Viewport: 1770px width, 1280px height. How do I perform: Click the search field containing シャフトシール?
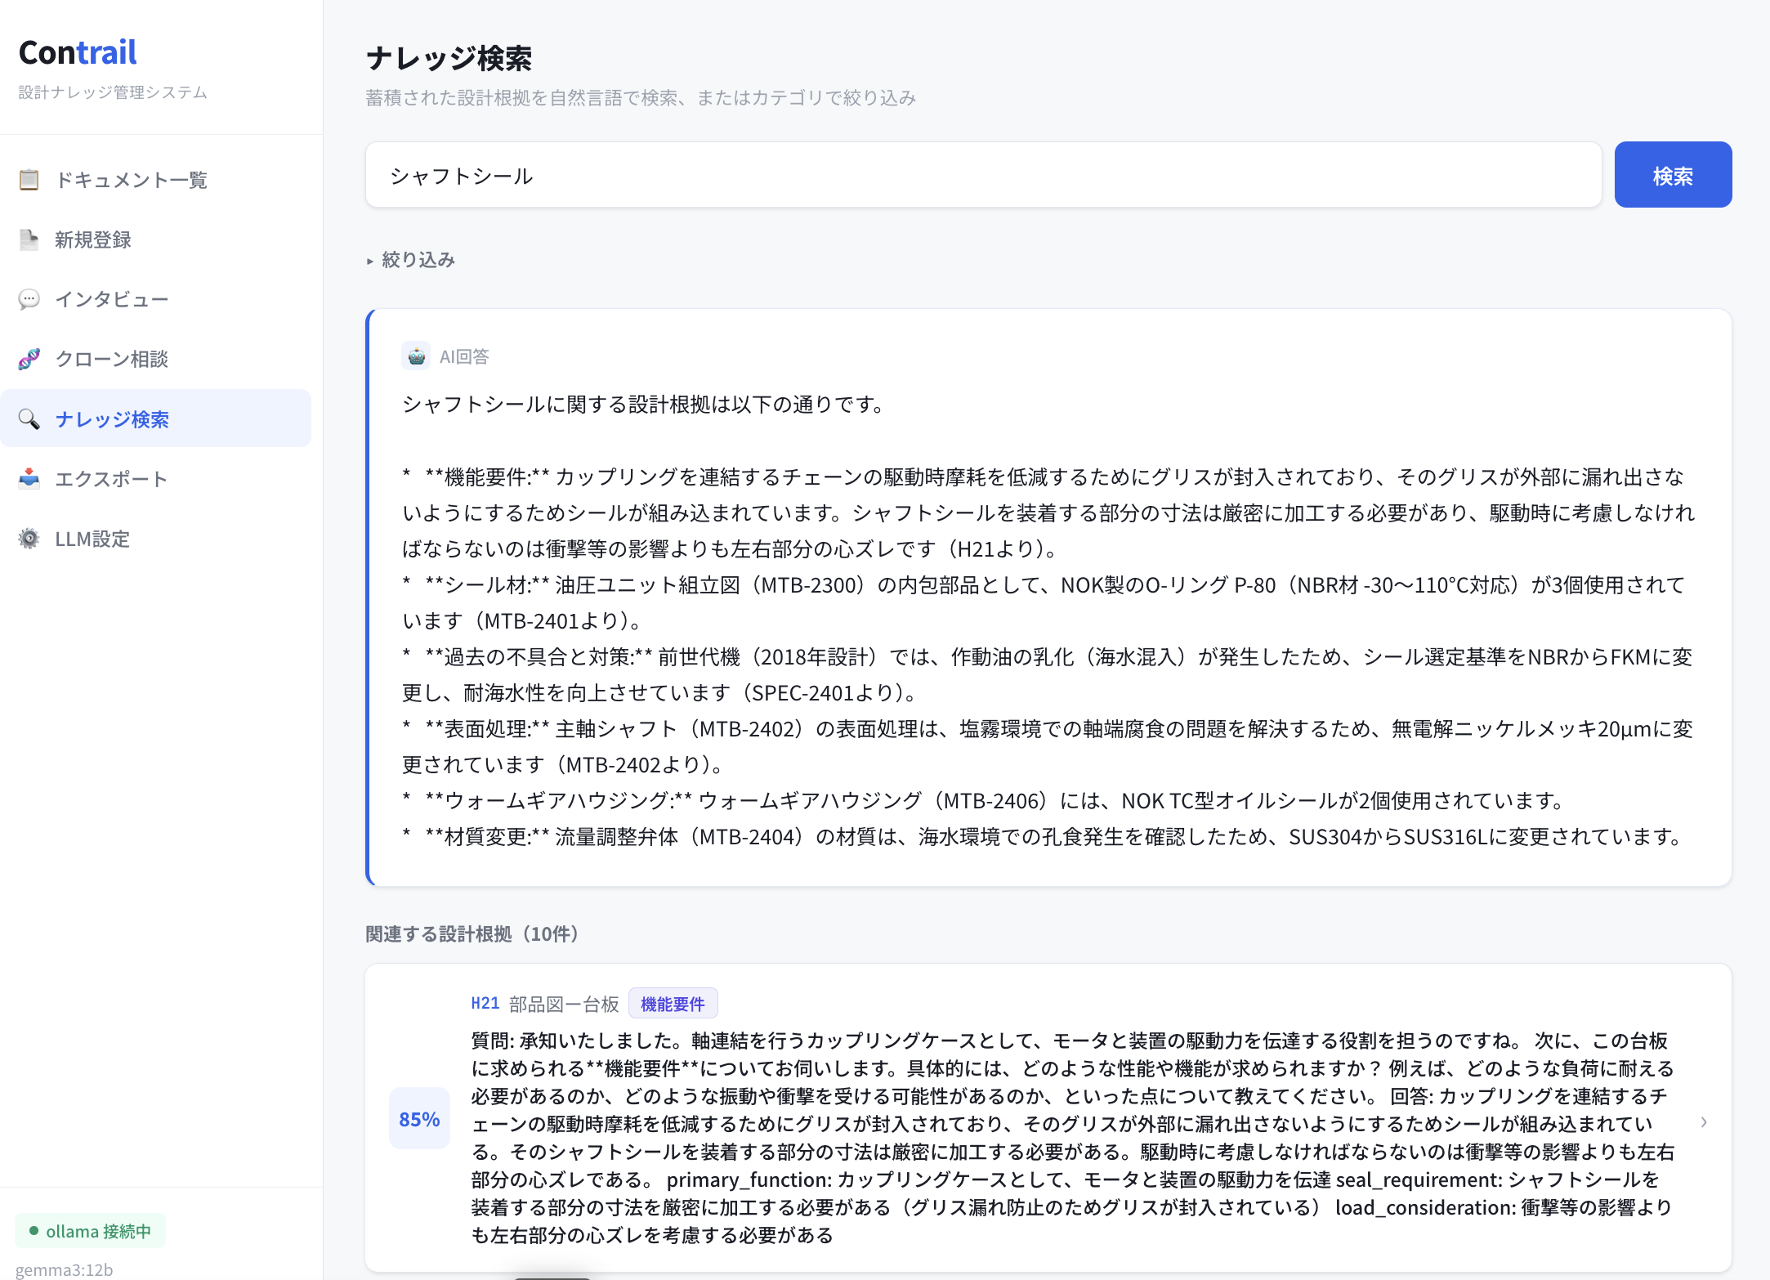983,175
